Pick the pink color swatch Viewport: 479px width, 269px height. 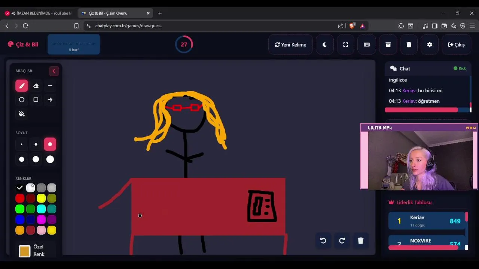[41, 230]
